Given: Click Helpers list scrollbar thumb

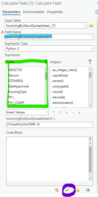Looking at the screenshot, I should coord(90,75).
